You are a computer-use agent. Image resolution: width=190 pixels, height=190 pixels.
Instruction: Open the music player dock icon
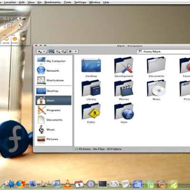(x=56, y=184)
